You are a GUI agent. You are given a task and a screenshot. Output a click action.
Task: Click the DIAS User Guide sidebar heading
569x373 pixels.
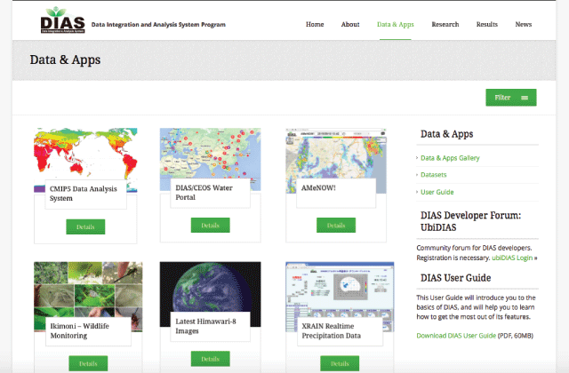pos(456,278)
